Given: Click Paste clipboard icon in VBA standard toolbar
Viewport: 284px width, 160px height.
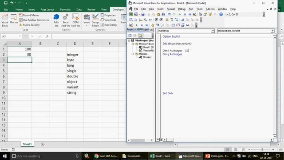Looking at the screenshot, I should (x=158, y=14).
